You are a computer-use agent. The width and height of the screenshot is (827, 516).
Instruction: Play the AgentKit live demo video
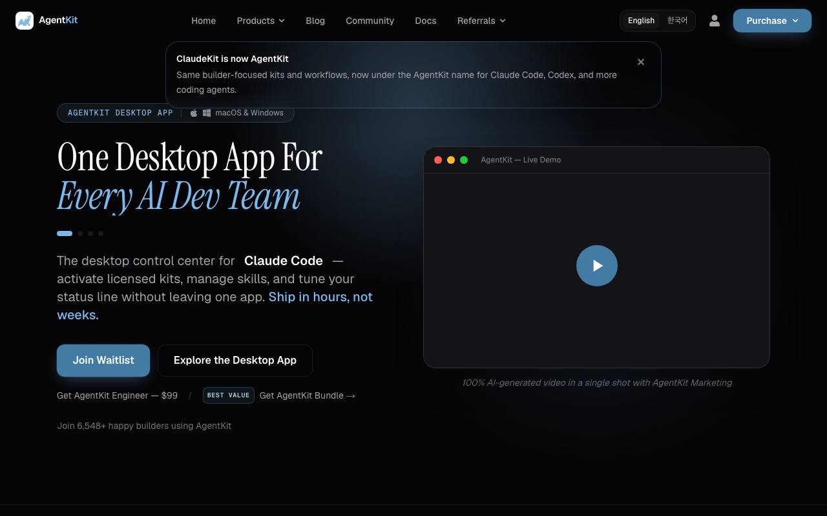[x=597, y=266]
